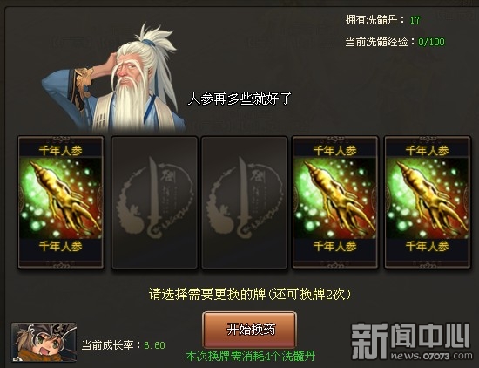This screenshot has height=368, width=479.
Task: Click the character avatar portrait
Action: pyautogui.click(x=44, y=342)
